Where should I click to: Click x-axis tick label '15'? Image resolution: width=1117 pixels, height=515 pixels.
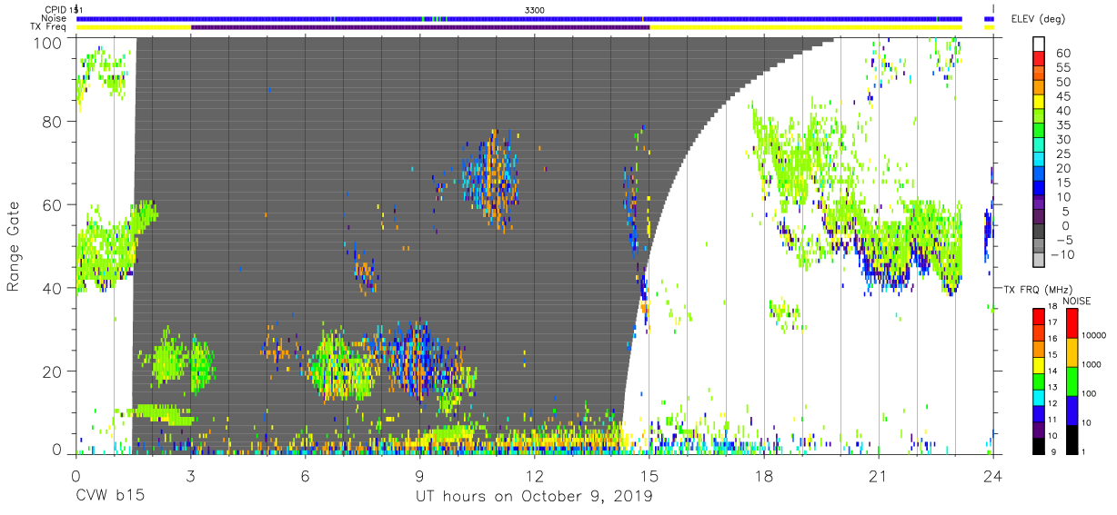(649, 476)
